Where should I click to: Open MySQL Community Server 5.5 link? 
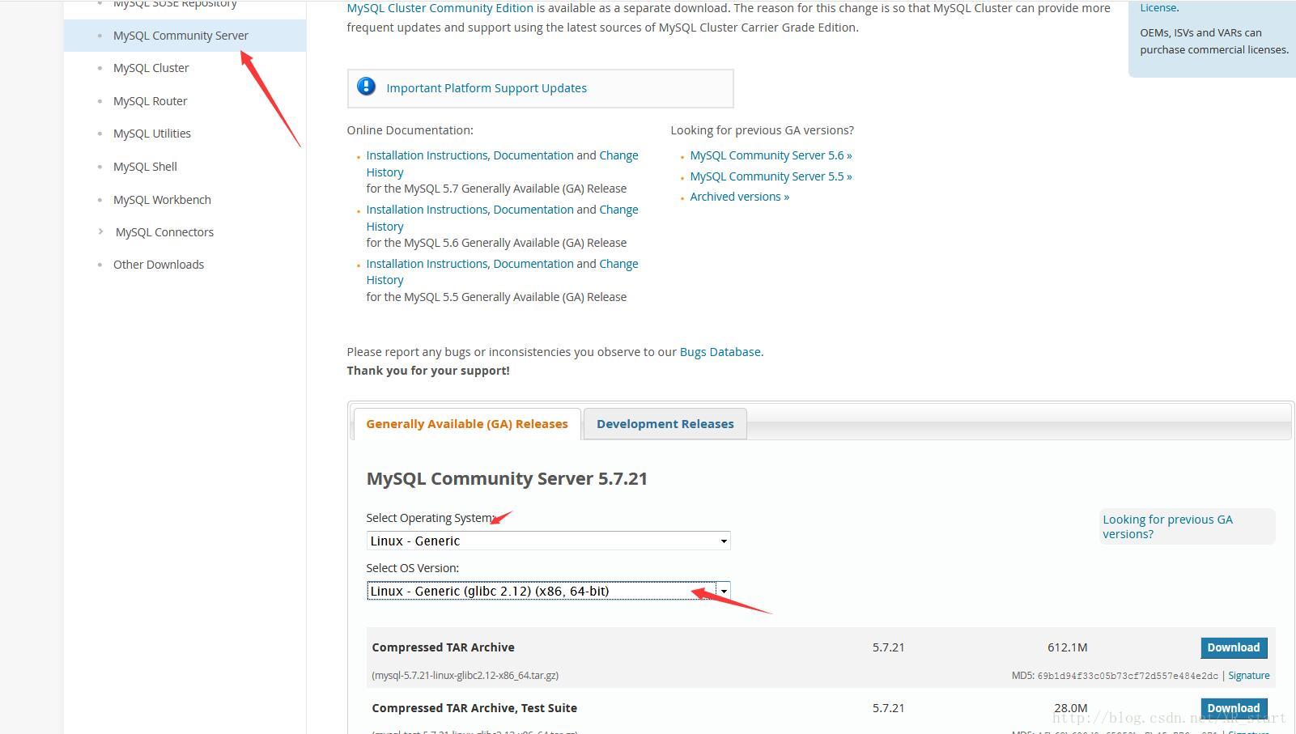[x=771, y=176]
